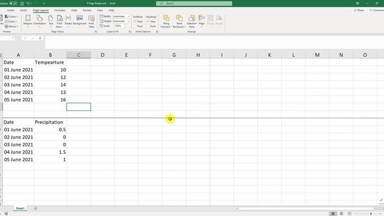Click the Share button
Viewport: 384px width, 216px height.
coord(359,10)
